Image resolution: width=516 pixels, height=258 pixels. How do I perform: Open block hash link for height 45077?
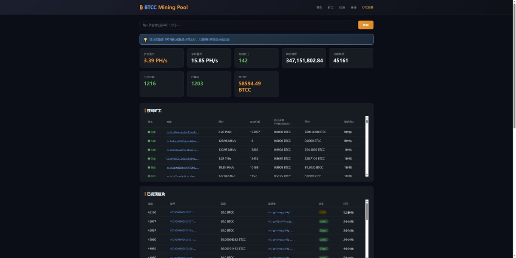(183, 221)
